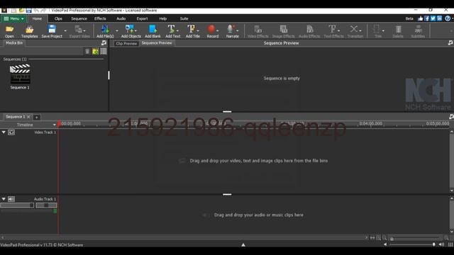Screen dimensions: 454x255
Task: Click the LinkedIn share icon
Action: 439,18
